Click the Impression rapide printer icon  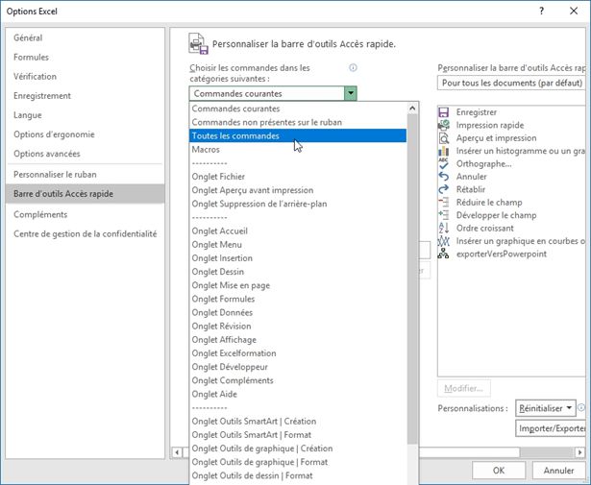coord(444,125)
